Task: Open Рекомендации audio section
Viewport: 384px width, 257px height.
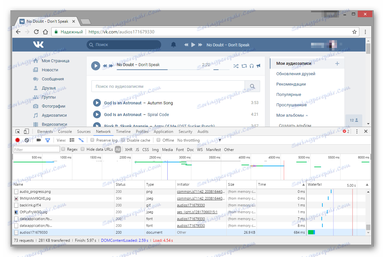Action: (x=291, y=84)
